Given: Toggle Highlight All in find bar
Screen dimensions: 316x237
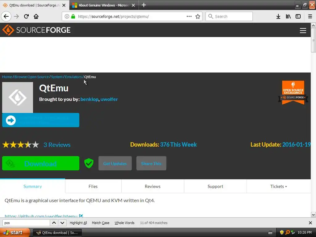Looking at the screenshot, I should 78,223.
